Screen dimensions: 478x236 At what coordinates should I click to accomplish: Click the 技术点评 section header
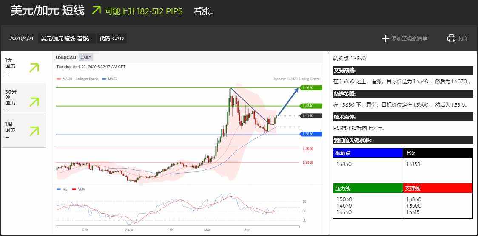403,117
